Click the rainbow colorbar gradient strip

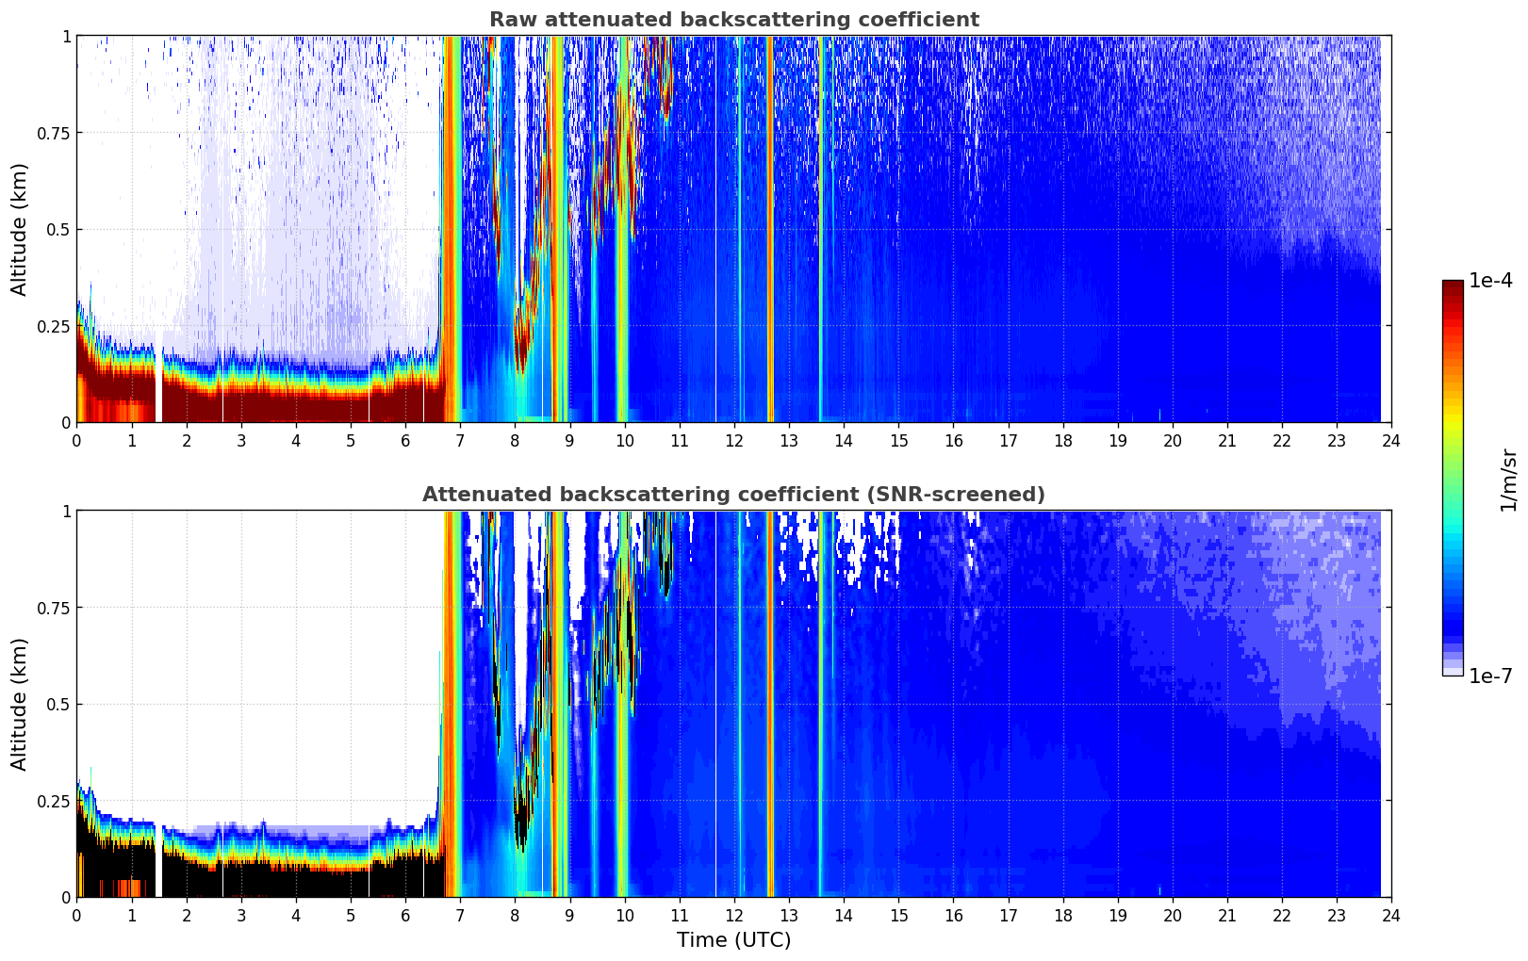pyautogui.click(x=1453, y=478)
